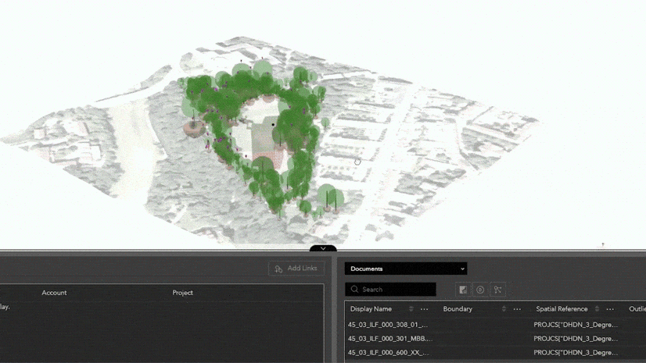This screenshot has width=646, height=363.
Task: Click the Account column header
Action: click(x=54, y=293)
